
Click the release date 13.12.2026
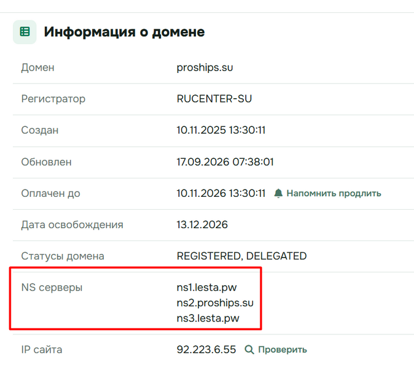202,224
